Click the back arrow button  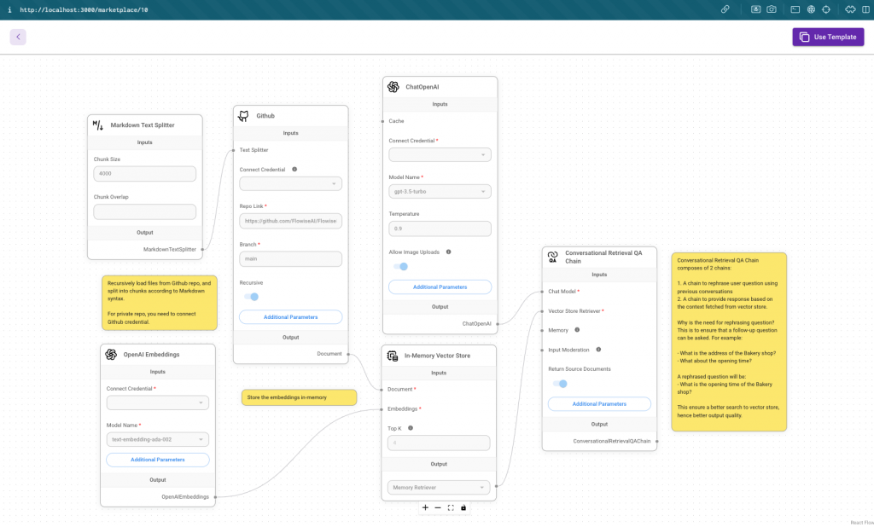[18, 37]
